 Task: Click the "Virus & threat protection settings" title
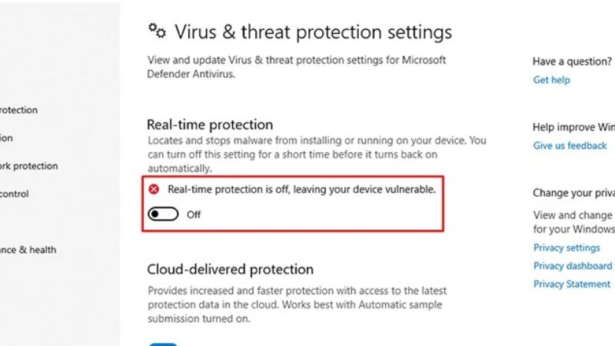click(x=313, y=32)
